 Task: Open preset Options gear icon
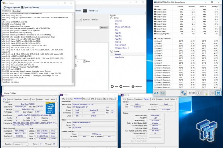[133, 87]
